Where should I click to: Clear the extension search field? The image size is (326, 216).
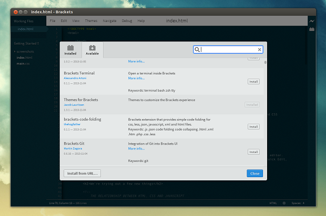[x=259, y=49]
